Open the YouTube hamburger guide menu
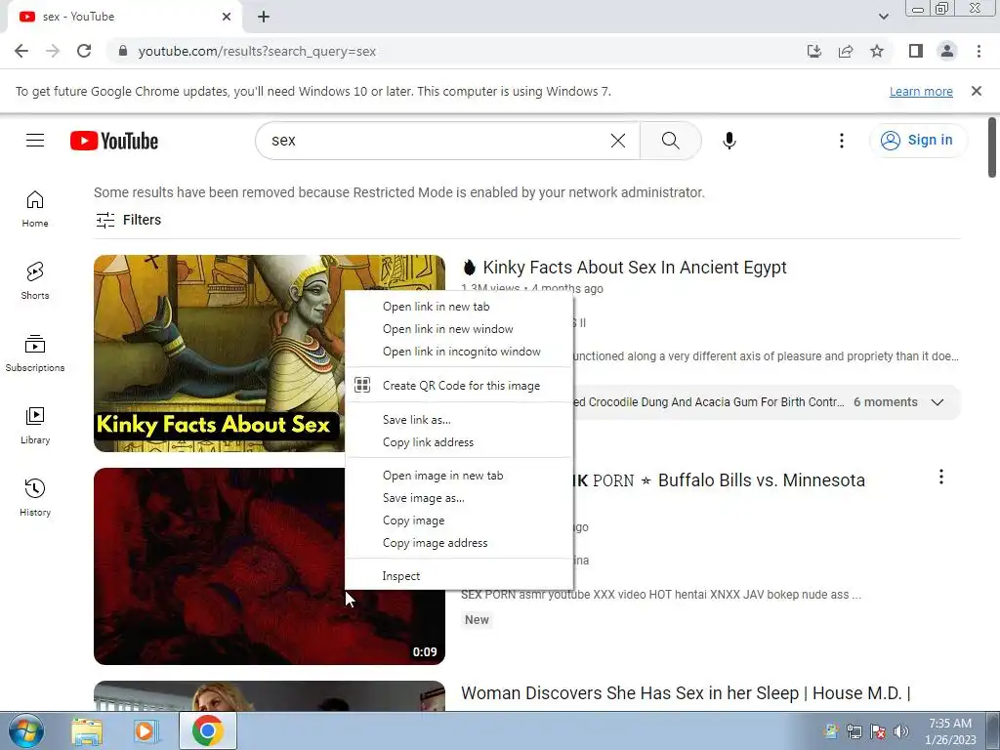 (x=35, y=141)
